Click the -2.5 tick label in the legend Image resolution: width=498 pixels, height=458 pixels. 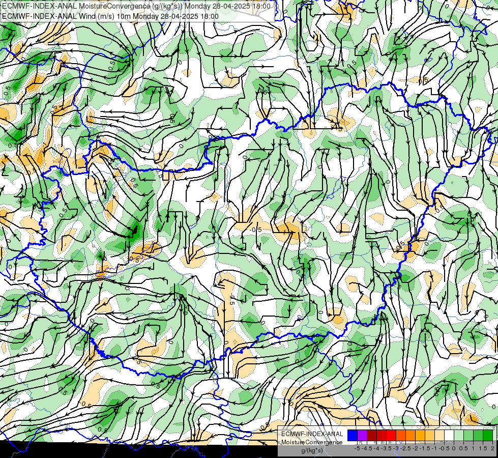(x=405, y=448)
